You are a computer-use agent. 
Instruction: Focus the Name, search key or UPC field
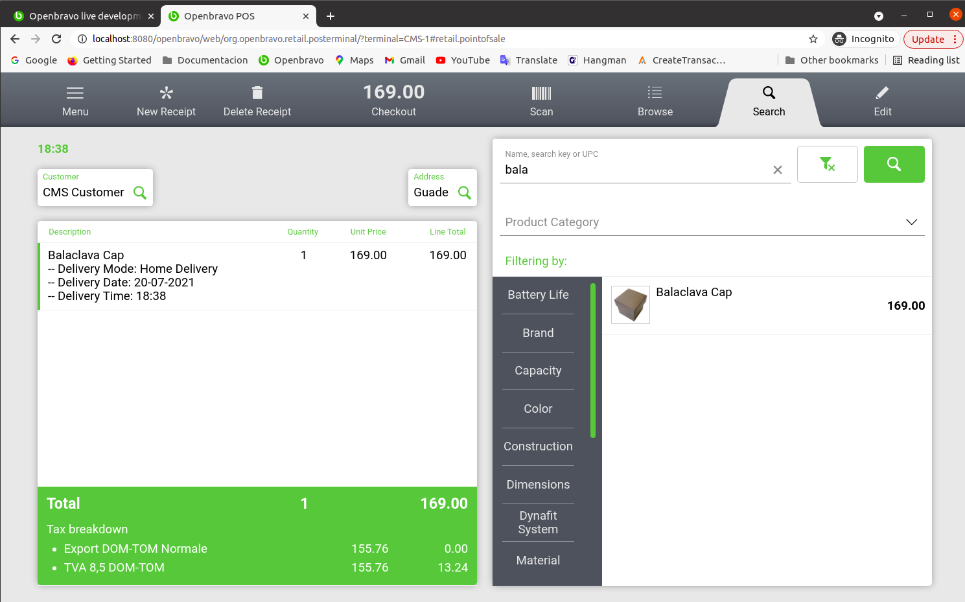(x=635, y=170)
